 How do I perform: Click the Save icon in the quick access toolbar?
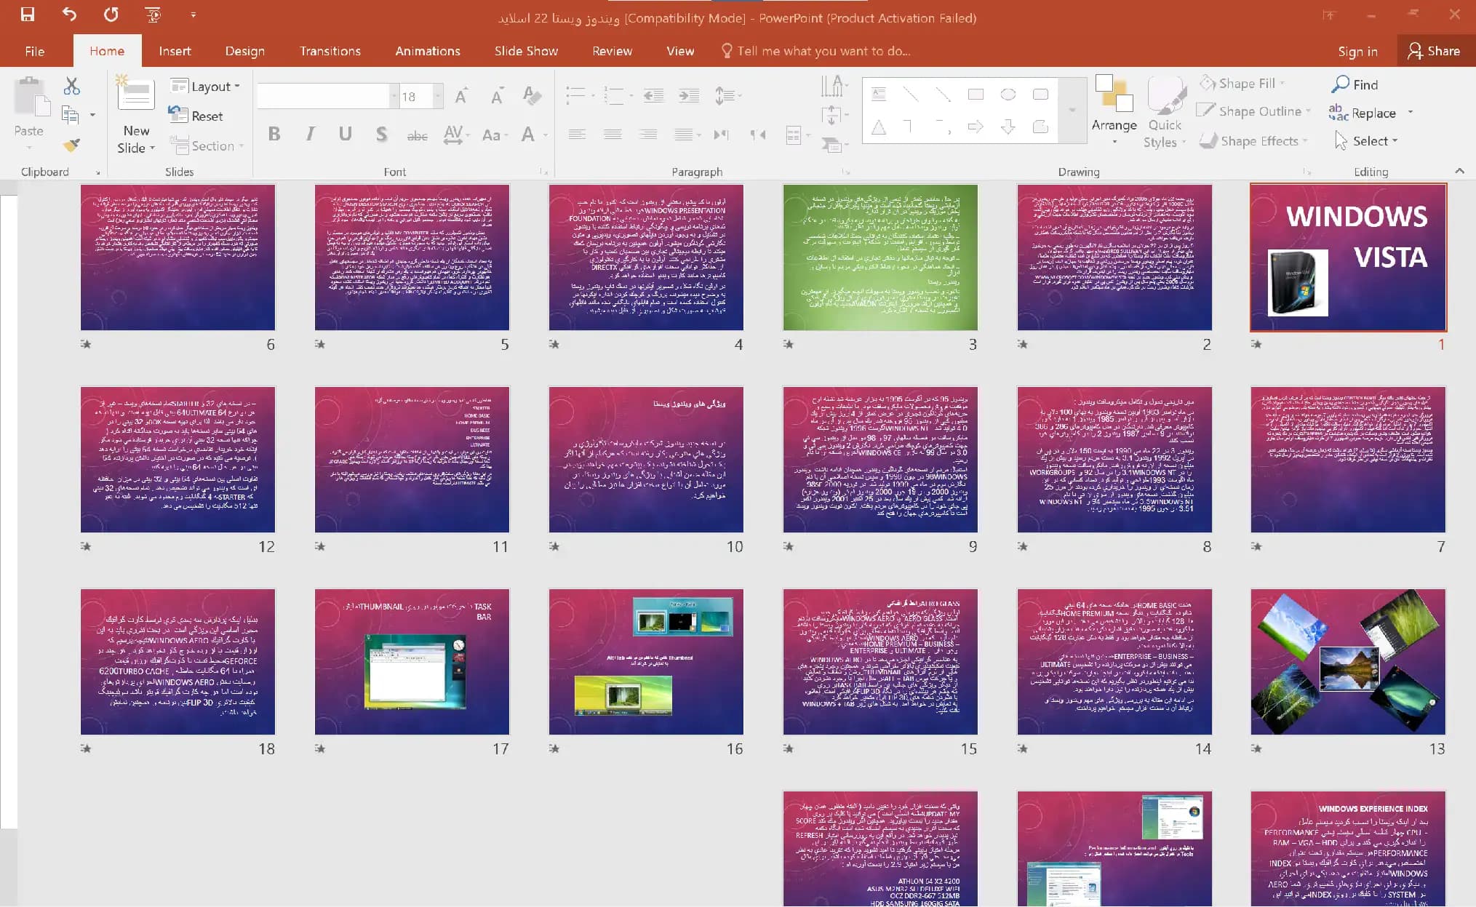pos(28,15)
